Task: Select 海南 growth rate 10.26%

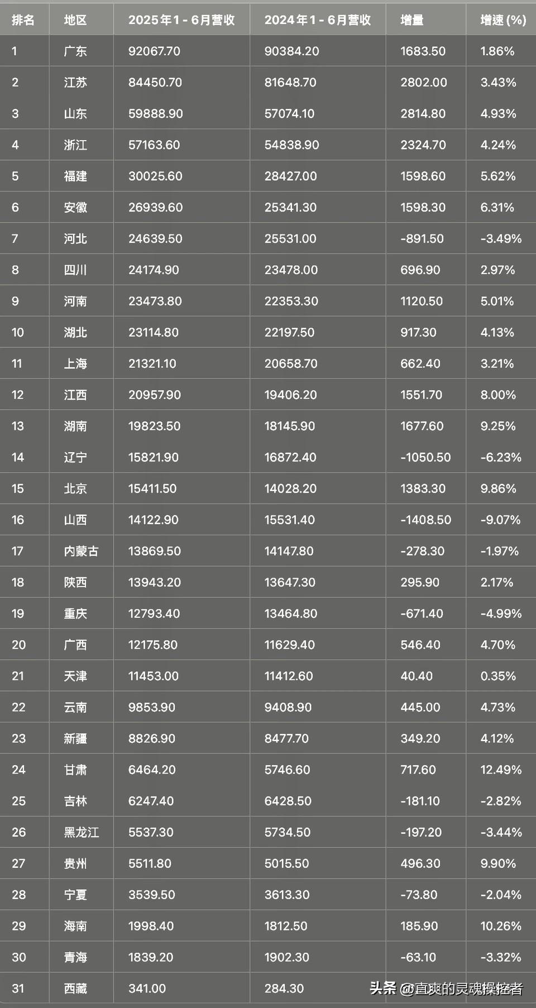Action: point(501,927)
